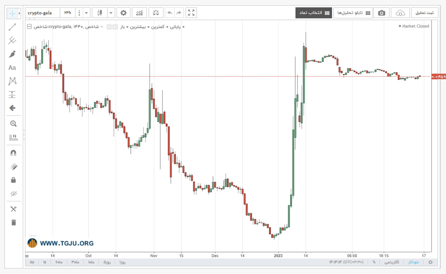The width and height of the screenshot is (446, 274).
Task: Click the تابلو تحلیل‌ها button
Action: [353, 13]
